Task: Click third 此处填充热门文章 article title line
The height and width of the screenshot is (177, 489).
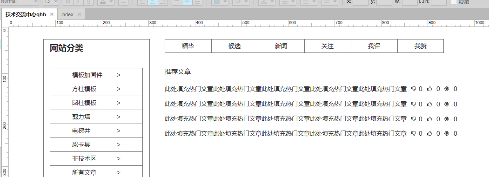Action: [x=286, y=119]
